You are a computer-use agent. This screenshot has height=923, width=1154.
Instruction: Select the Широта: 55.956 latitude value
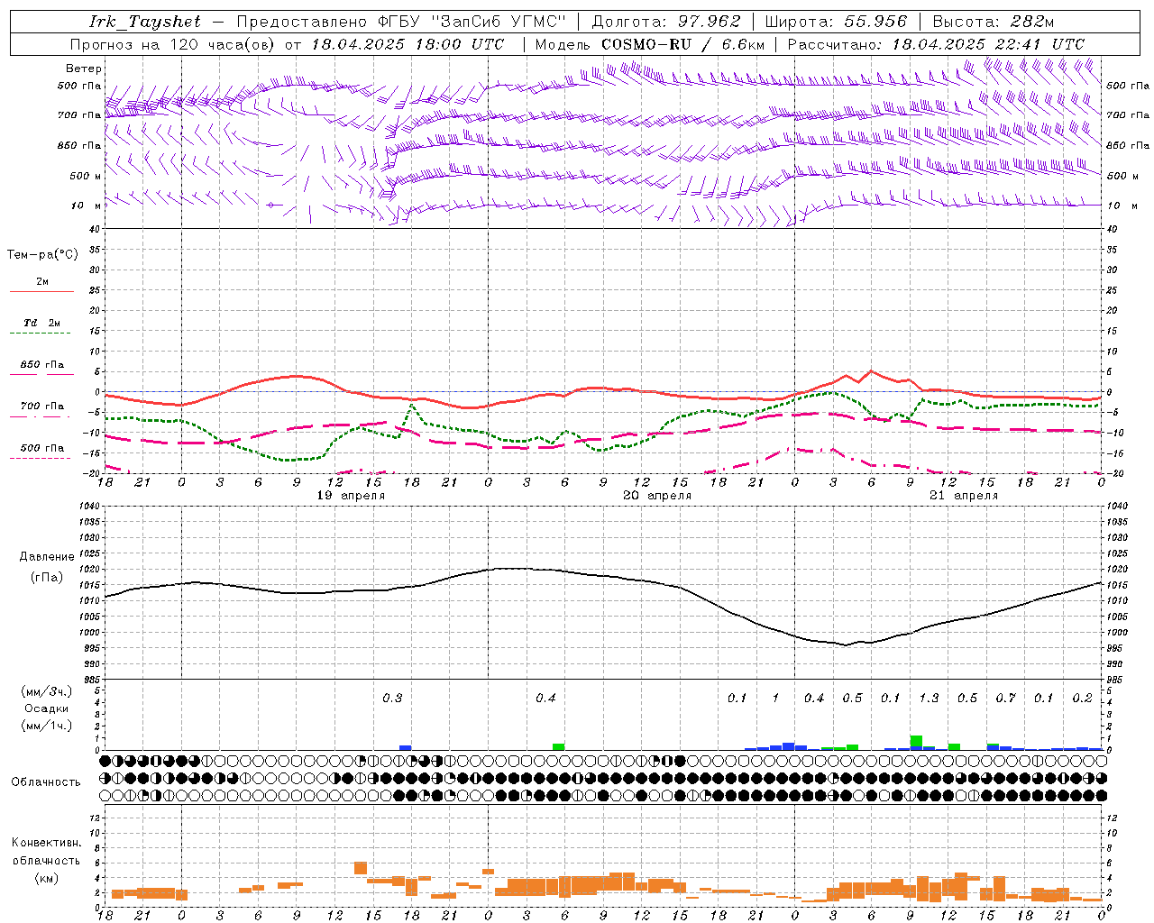pos(836,22)
